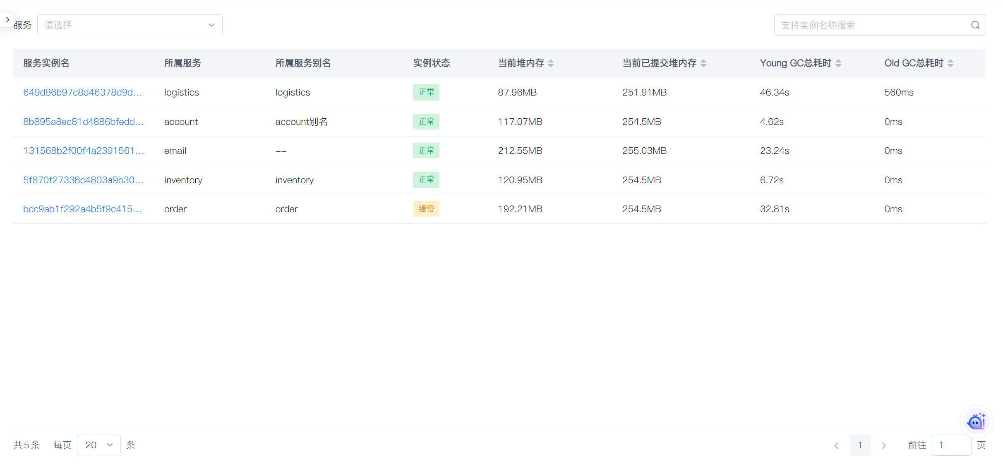Open the 服务 select dropdown

coord(130,25)
